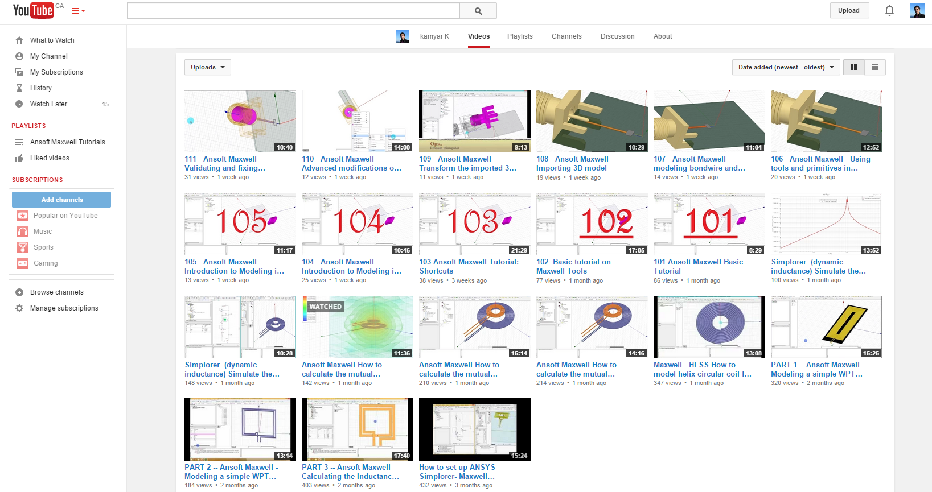
Task: Open the 13:52 Simplorer graph thumbnail
Action: [x=827, y=224]
